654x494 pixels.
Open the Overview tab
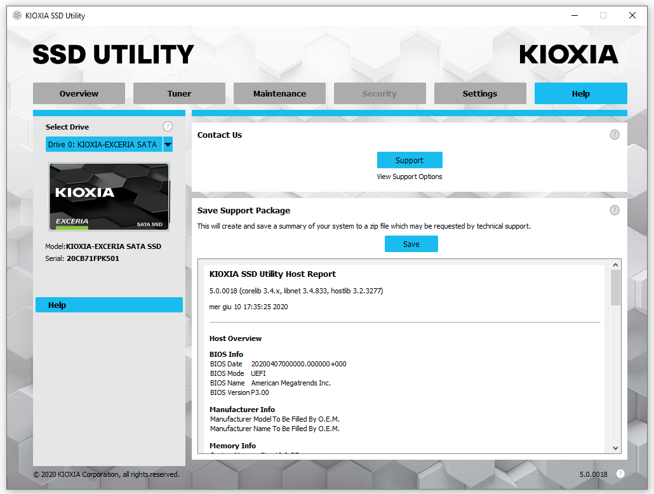[79, 93]
